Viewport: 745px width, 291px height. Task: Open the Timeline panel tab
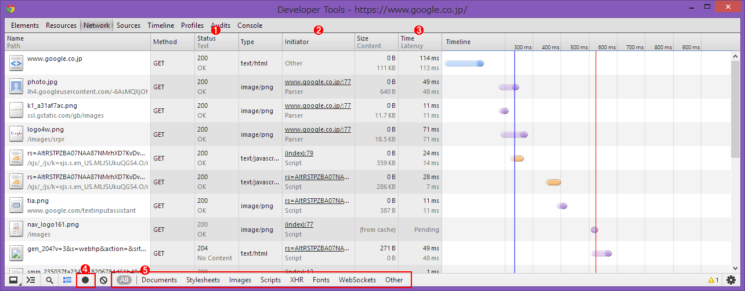click(x=161, y=26)
